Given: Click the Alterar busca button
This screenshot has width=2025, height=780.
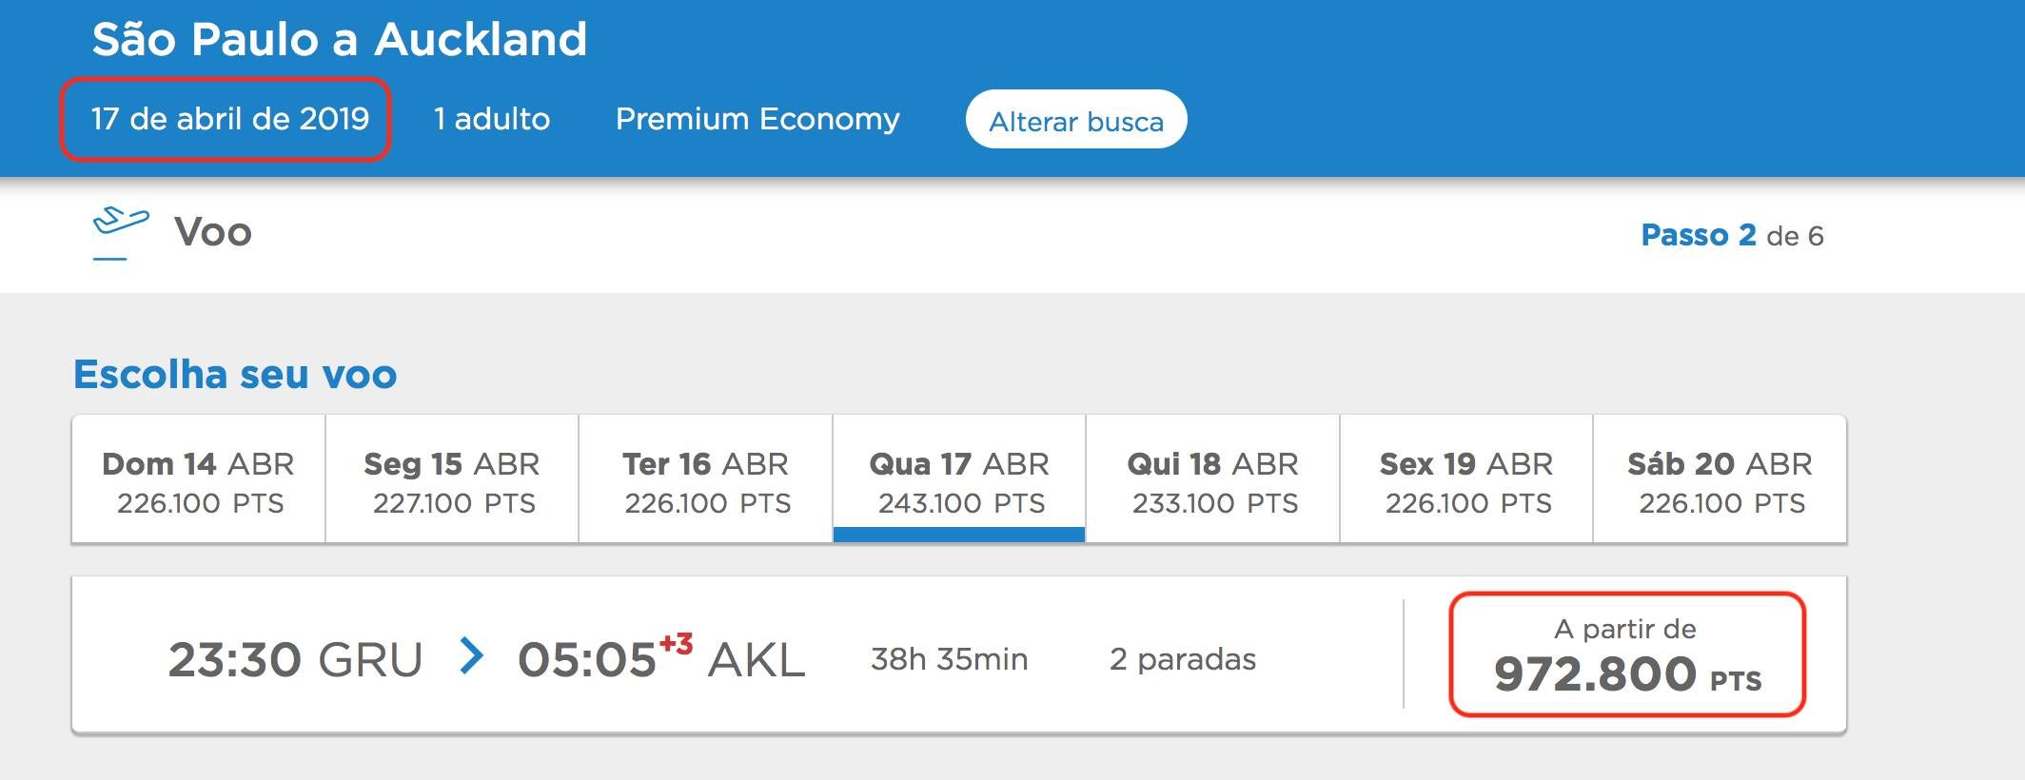Looking at the screenshot, I should (1076, 120).
